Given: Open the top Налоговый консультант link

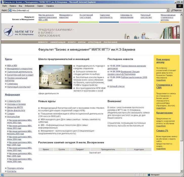Looking at the screenshot, I should click(146, 16).
